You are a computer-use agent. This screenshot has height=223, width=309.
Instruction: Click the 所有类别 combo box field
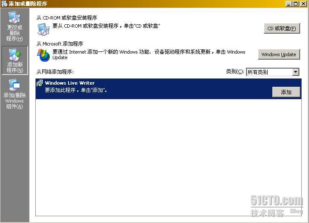click(x=272, y=72)
